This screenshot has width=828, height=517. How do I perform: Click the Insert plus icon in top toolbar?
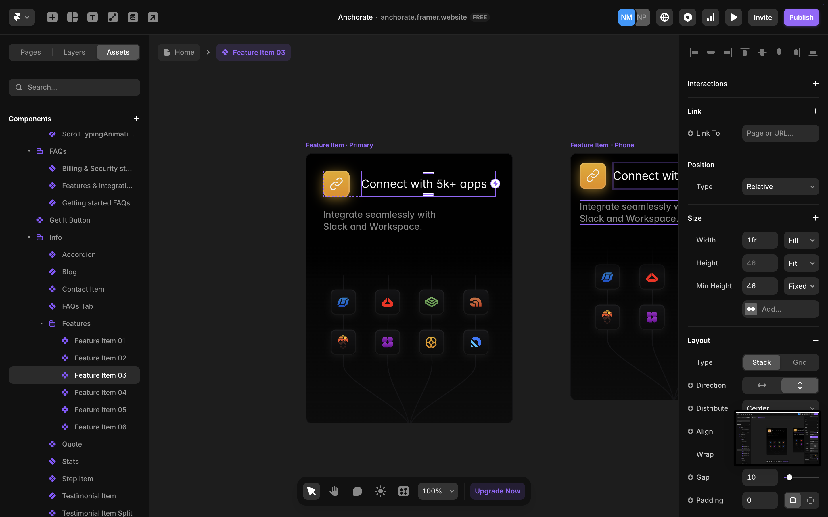[52, 17]
